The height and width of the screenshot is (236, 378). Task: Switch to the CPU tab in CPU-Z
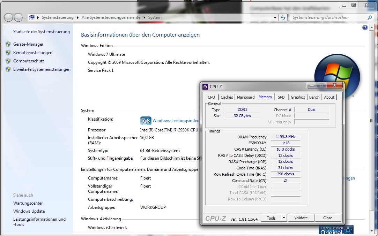[211, 97]
